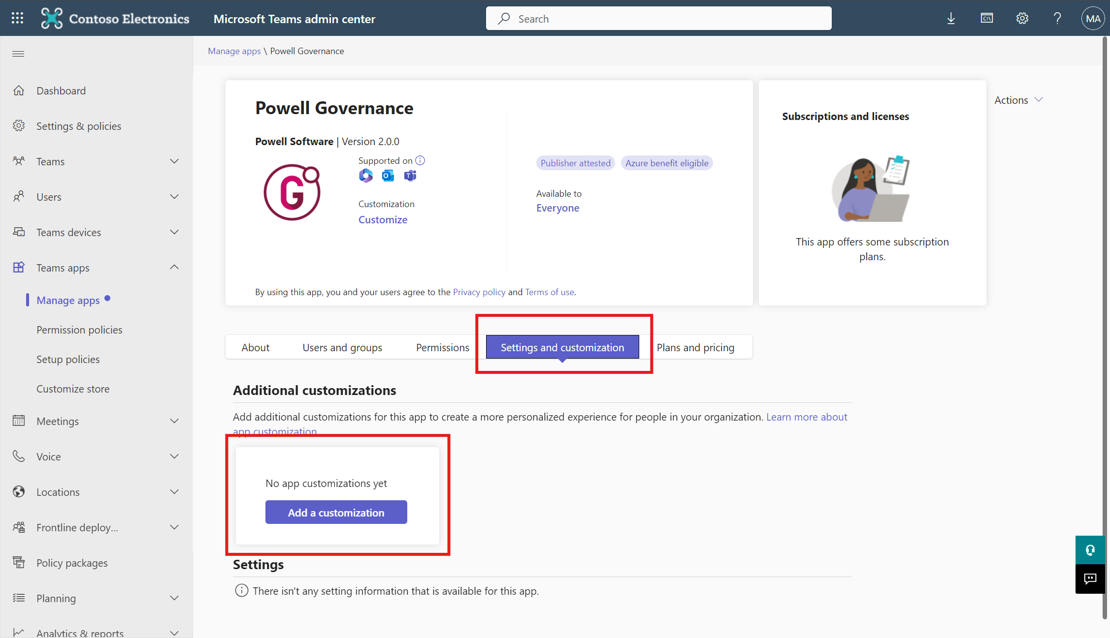Click the Frontline deployment icon

(19, 527)
